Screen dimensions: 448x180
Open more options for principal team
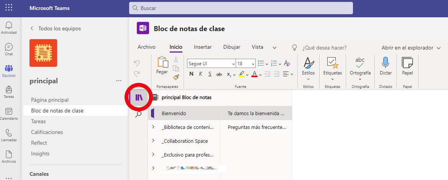[x=119, y=81]
